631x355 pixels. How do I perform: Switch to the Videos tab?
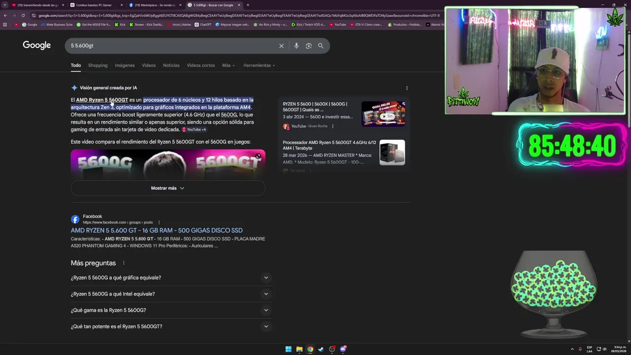148,65
